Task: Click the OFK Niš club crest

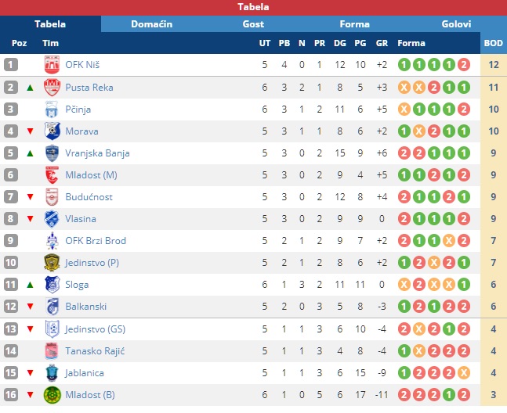Action: [52, 65]
